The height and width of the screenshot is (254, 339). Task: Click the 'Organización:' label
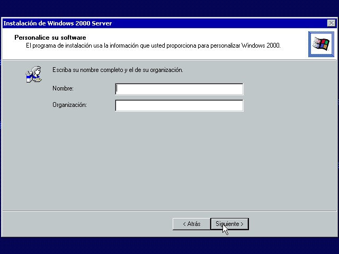pos(69,105)
